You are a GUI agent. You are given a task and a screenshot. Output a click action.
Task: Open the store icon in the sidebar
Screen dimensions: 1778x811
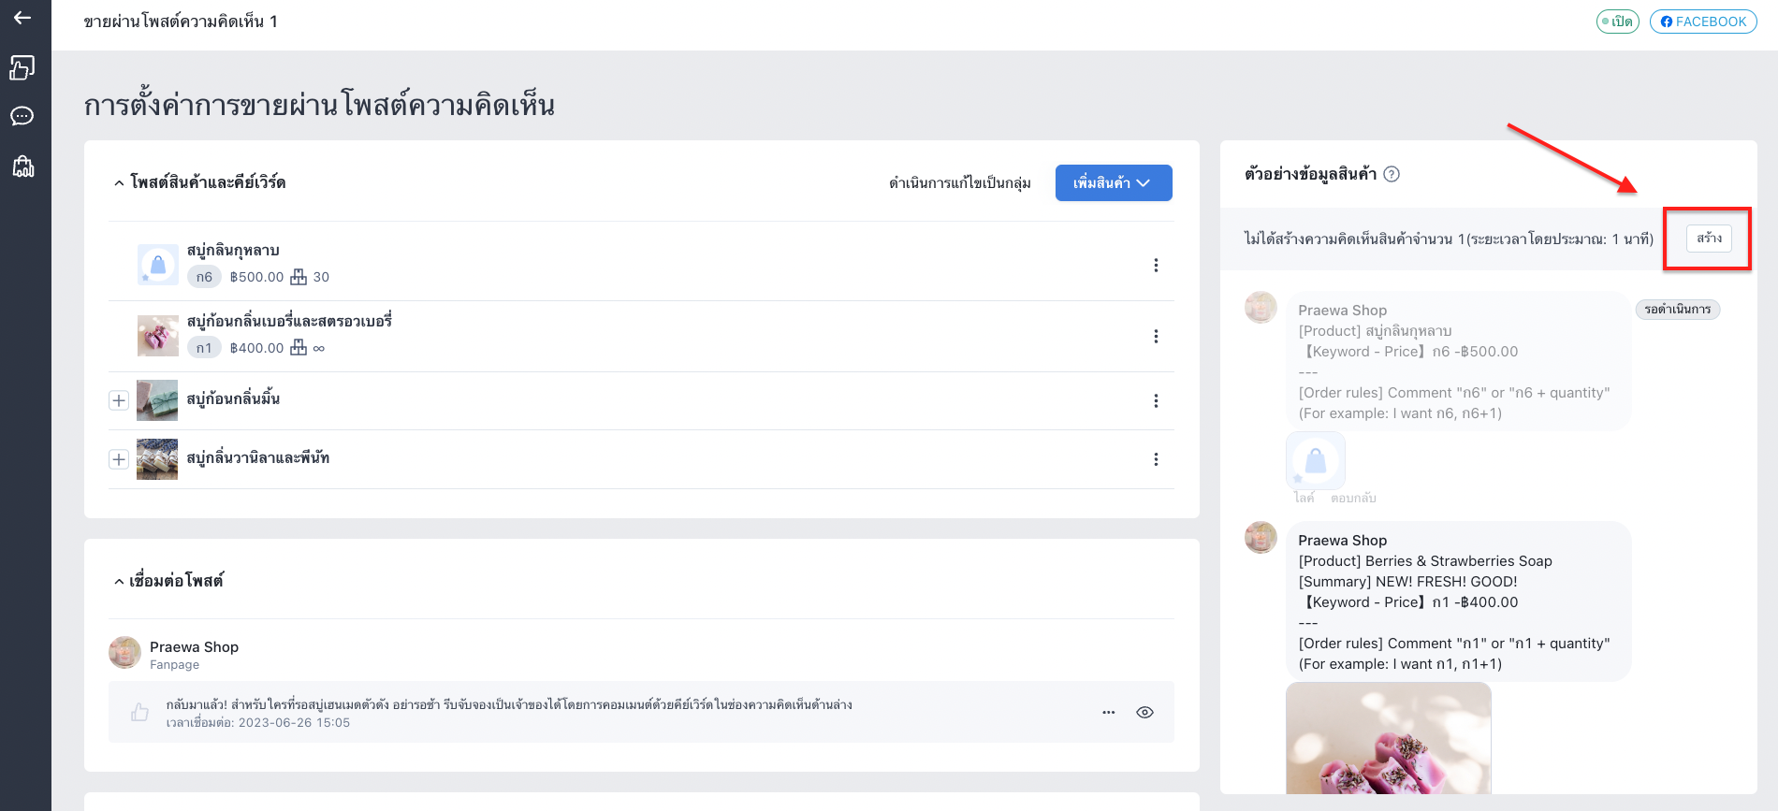(22, 167)
